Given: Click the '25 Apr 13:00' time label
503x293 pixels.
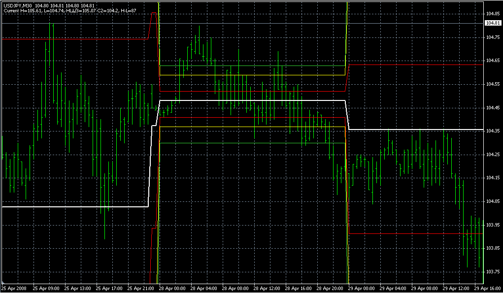Looking at the screenshot, I should point(78,289).
